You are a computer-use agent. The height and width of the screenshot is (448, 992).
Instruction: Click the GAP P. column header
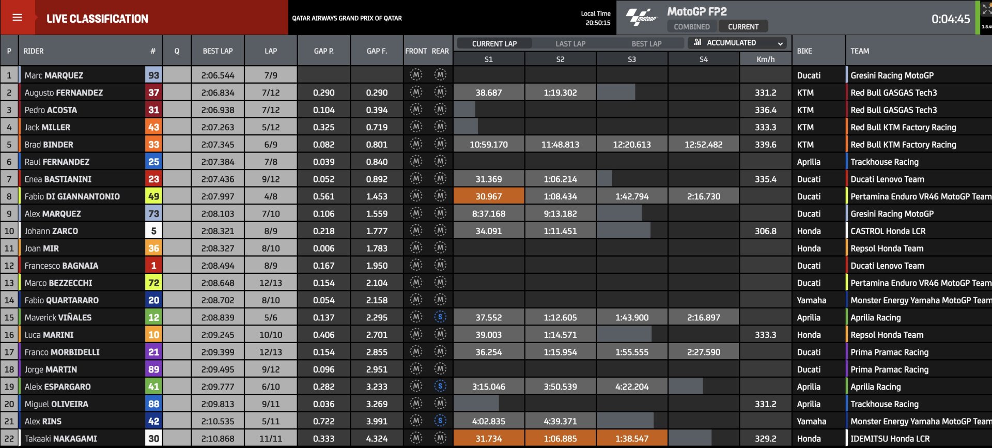pyautogui.click(x=324, y=51)
